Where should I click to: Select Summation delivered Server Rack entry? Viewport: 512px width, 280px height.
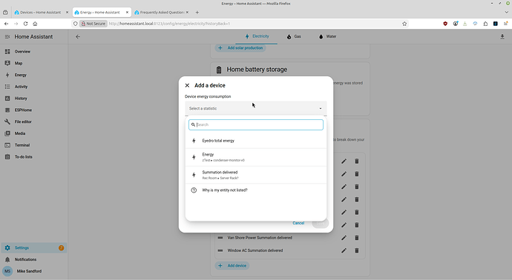coord(256,175)
